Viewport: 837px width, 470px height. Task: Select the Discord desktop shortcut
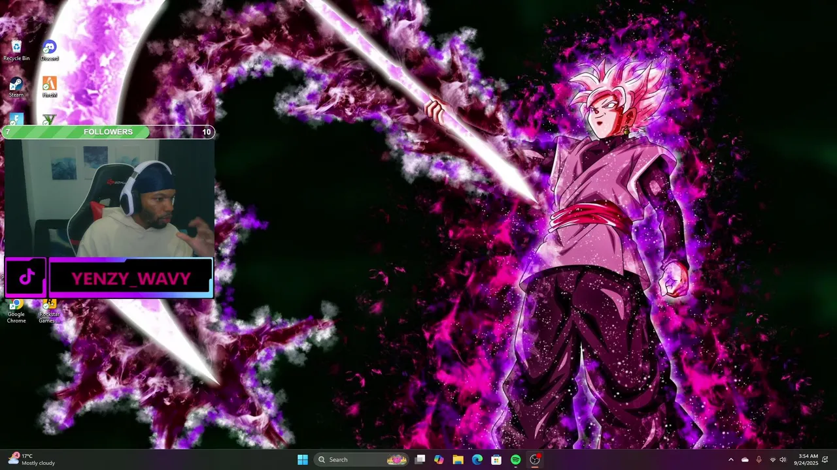click(50, 50)
